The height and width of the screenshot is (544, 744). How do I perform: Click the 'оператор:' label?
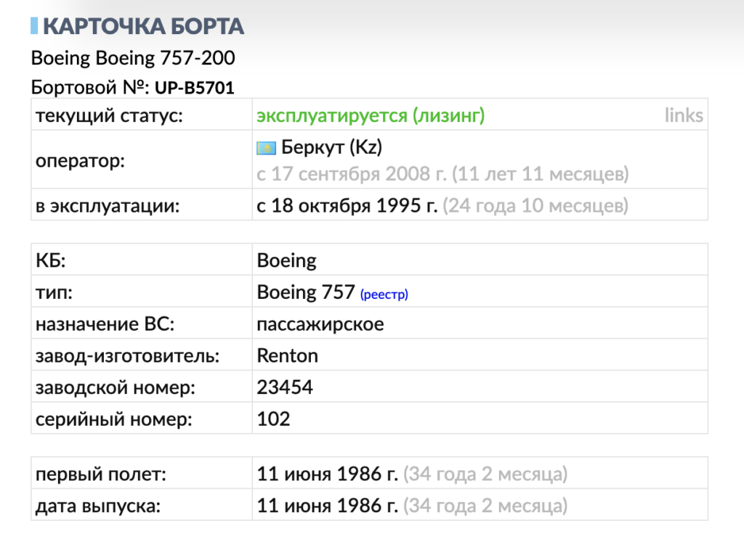tap(80, 161)
